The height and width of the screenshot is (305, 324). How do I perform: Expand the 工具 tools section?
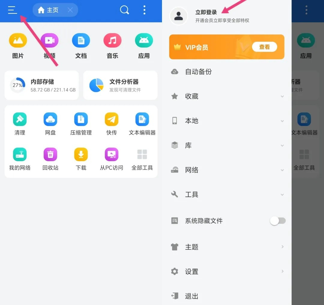[226, 195]
